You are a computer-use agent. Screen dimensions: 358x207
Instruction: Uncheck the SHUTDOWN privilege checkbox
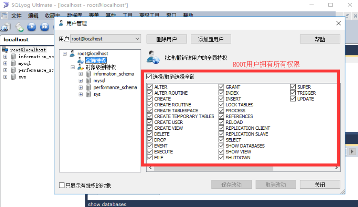tap(221, 158)
